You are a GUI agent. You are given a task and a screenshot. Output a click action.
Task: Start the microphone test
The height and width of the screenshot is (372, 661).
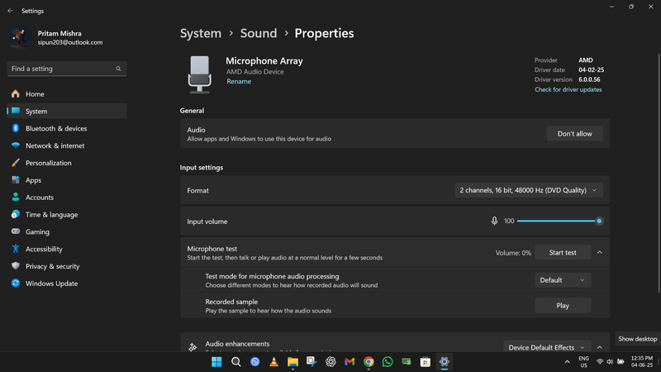pos(563,253)
